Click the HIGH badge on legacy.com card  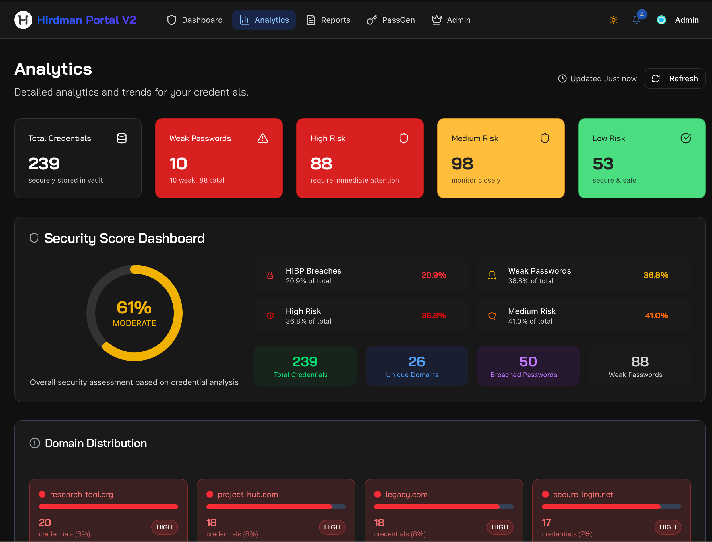tap(500, 527)
